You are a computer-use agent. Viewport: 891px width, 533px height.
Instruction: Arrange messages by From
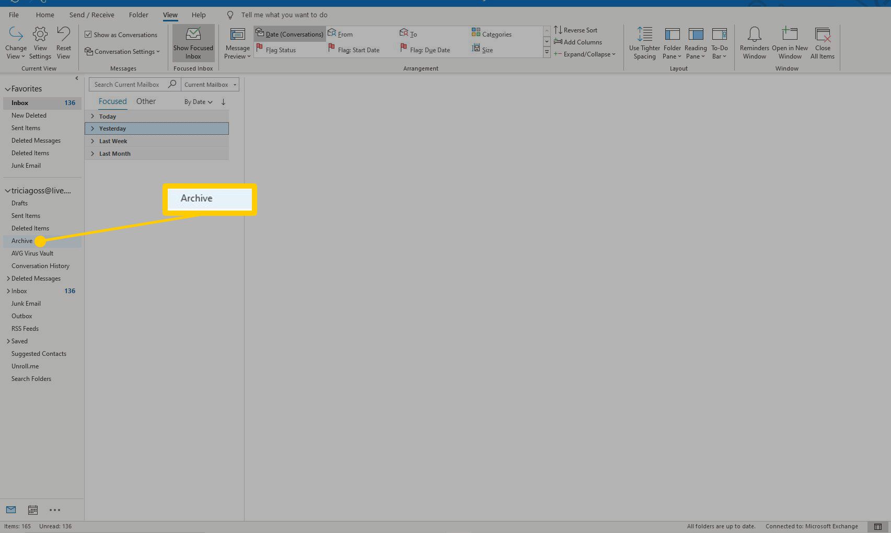(x=340, y=34)
